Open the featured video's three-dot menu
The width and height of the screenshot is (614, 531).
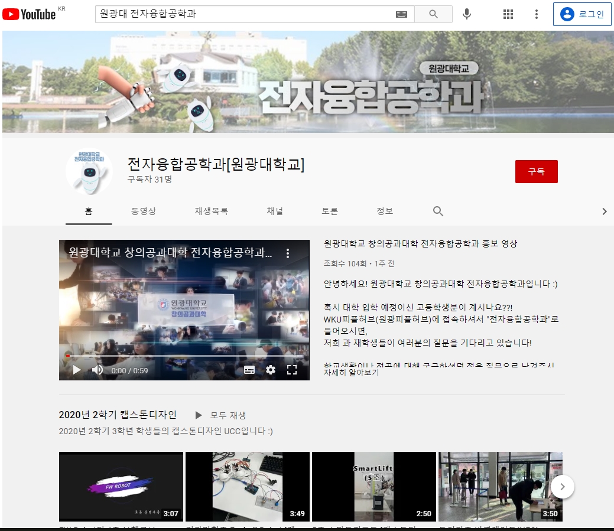pos(288,253)
